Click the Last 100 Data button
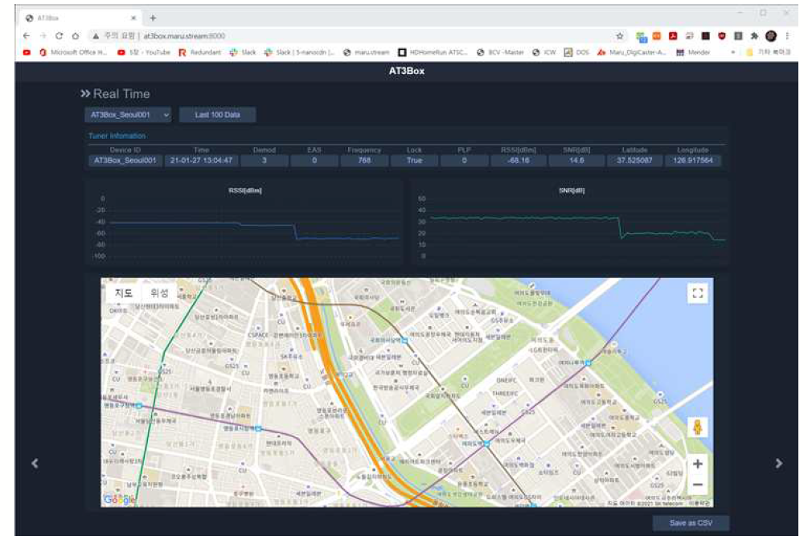 [x=217, y=115]
